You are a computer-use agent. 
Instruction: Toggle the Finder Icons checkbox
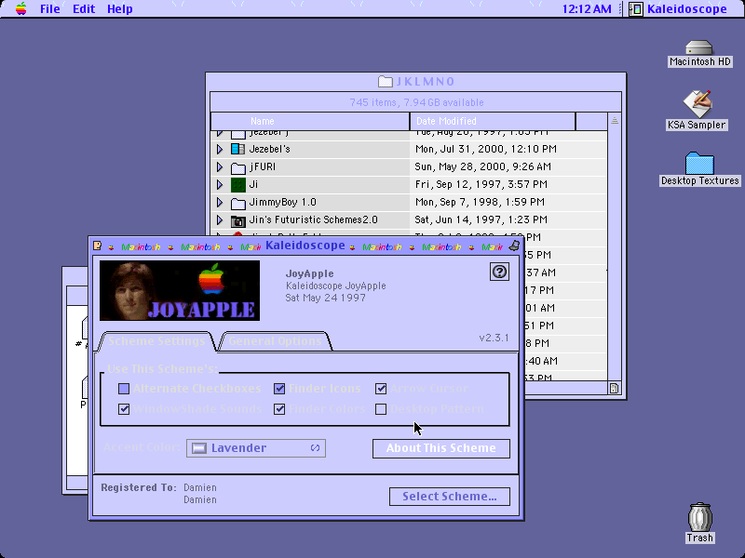(279, 389)
